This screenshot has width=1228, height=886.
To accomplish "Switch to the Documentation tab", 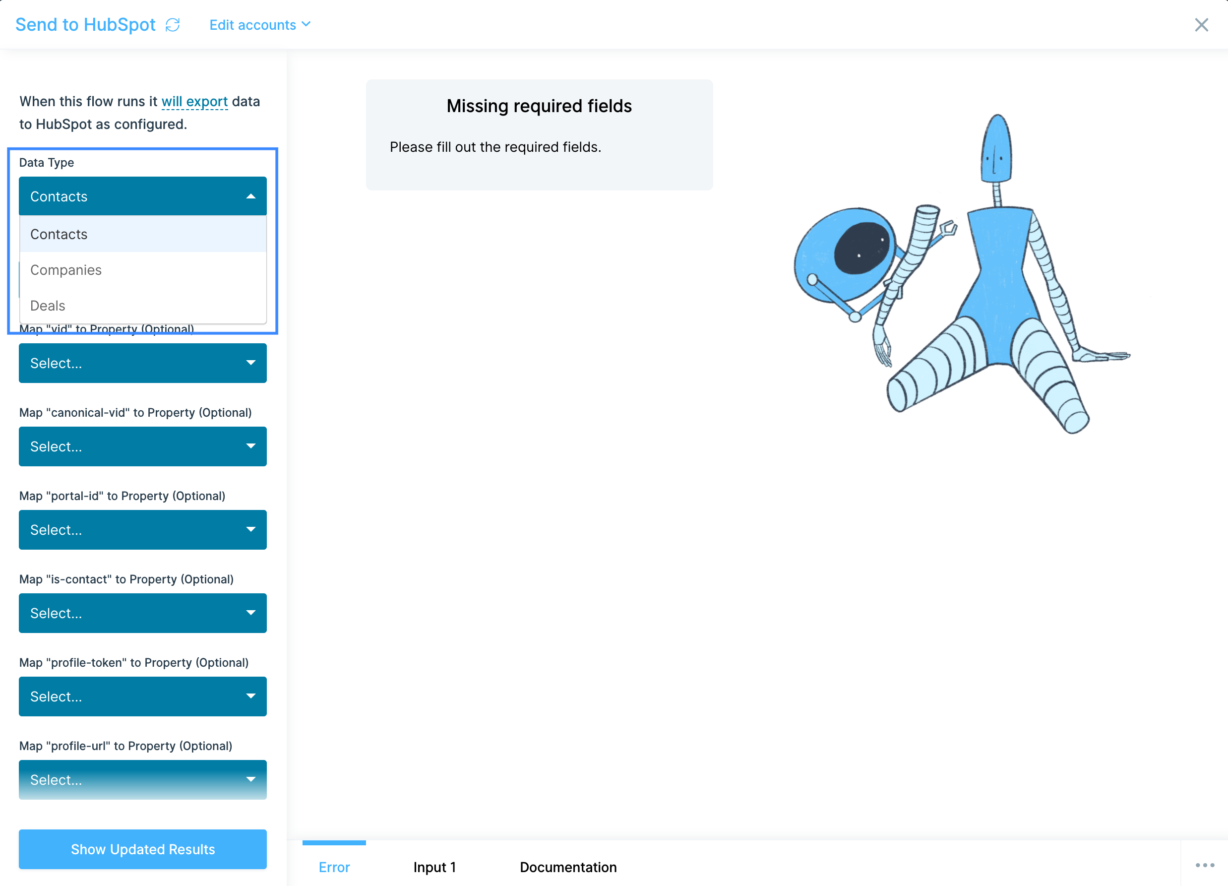I will point(568,867).
